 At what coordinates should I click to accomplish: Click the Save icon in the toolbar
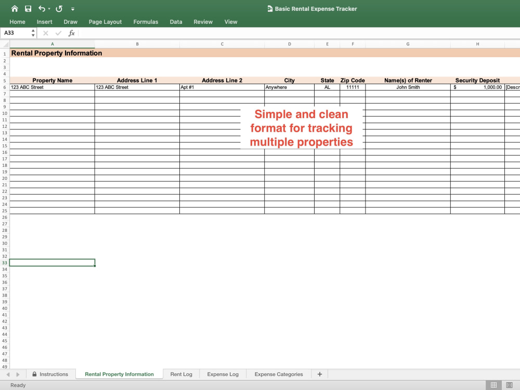[28, 9]
